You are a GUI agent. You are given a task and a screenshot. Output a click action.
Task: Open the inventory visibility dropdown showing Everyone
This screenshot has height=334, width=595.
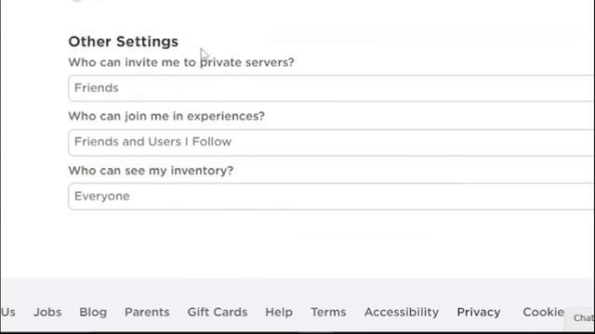pos(331,197)
